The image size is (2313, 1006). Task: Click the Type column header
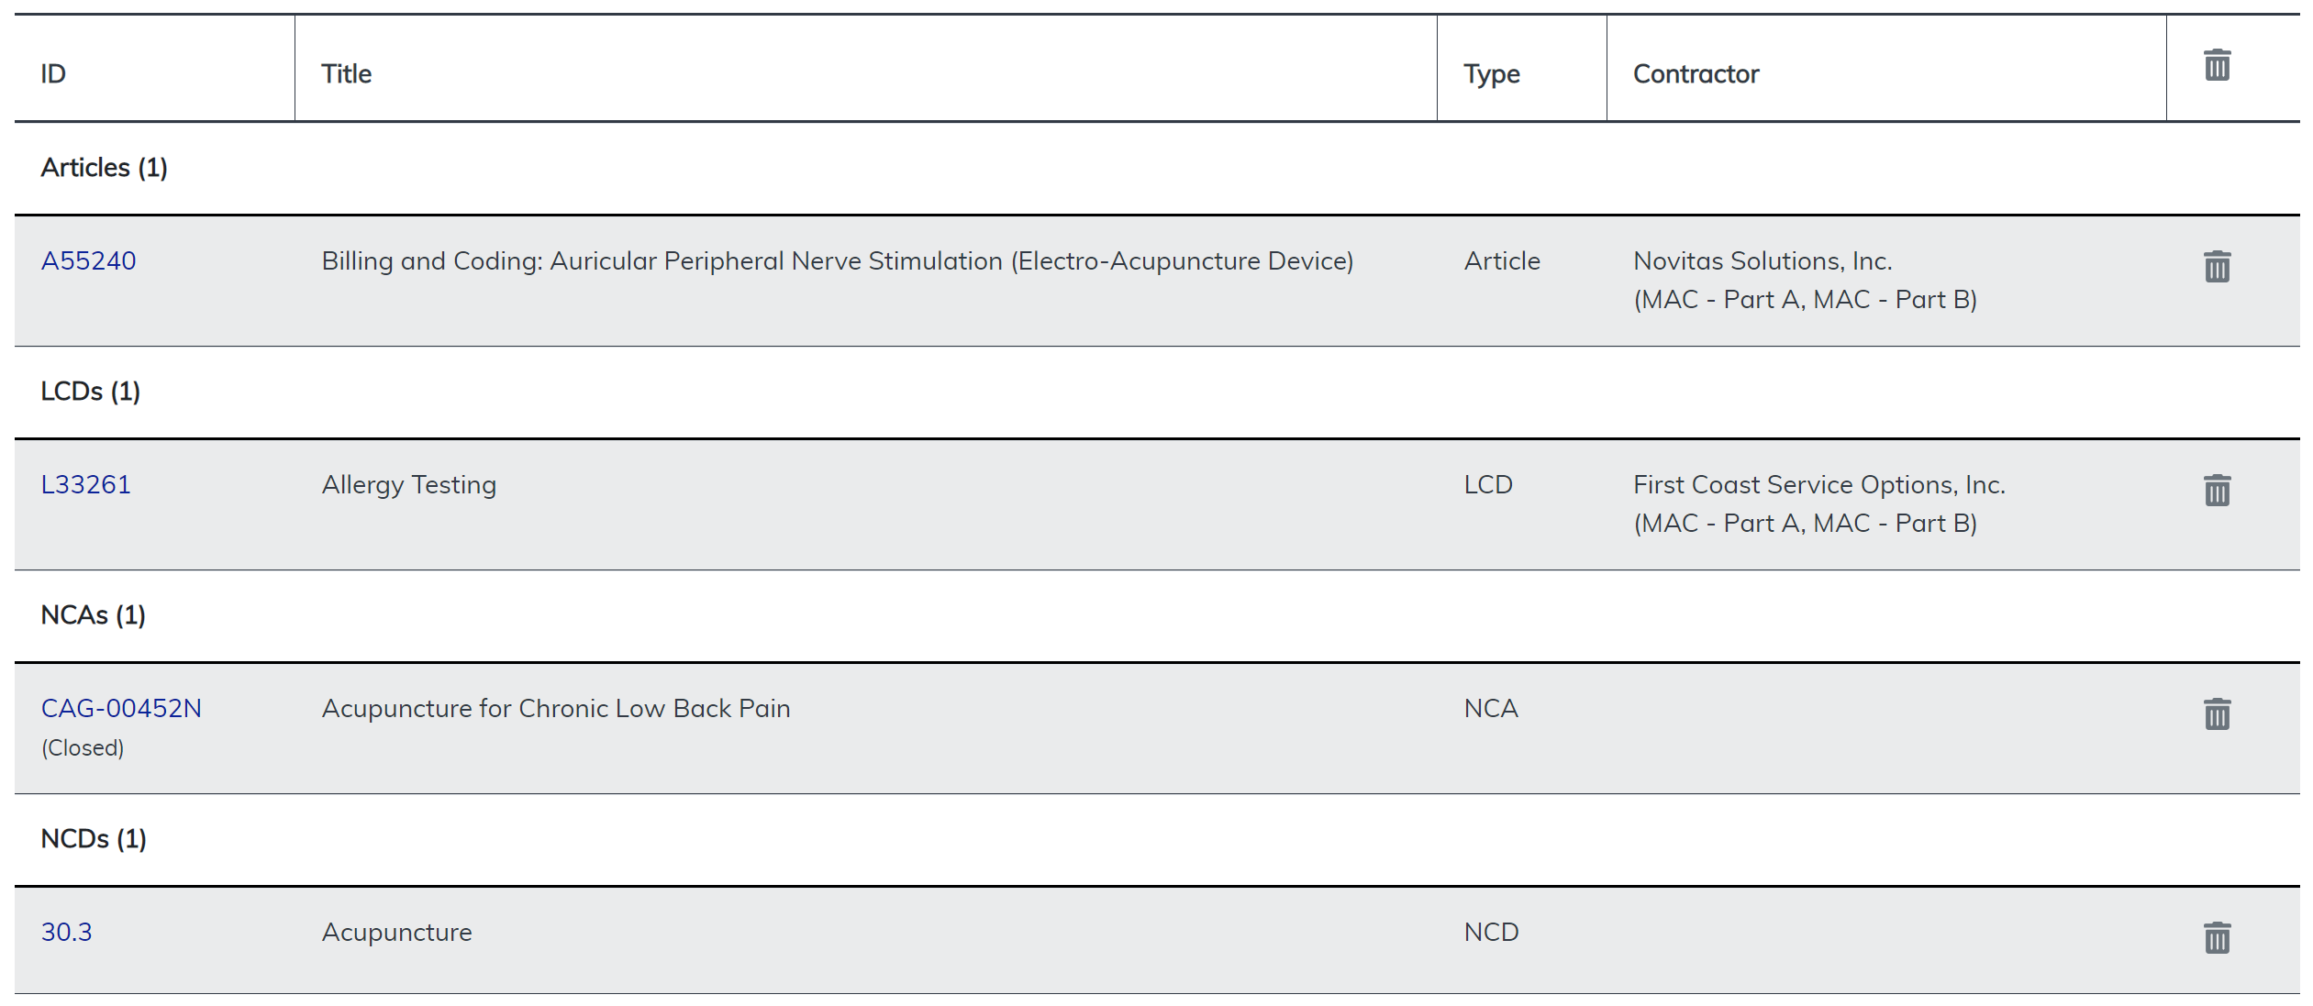point(1491,74)
